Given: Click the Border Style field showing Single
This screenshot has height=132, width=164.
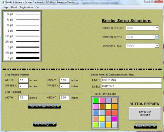Looking at the screenshot, I should pyautogui.click(x=140, y=46).
